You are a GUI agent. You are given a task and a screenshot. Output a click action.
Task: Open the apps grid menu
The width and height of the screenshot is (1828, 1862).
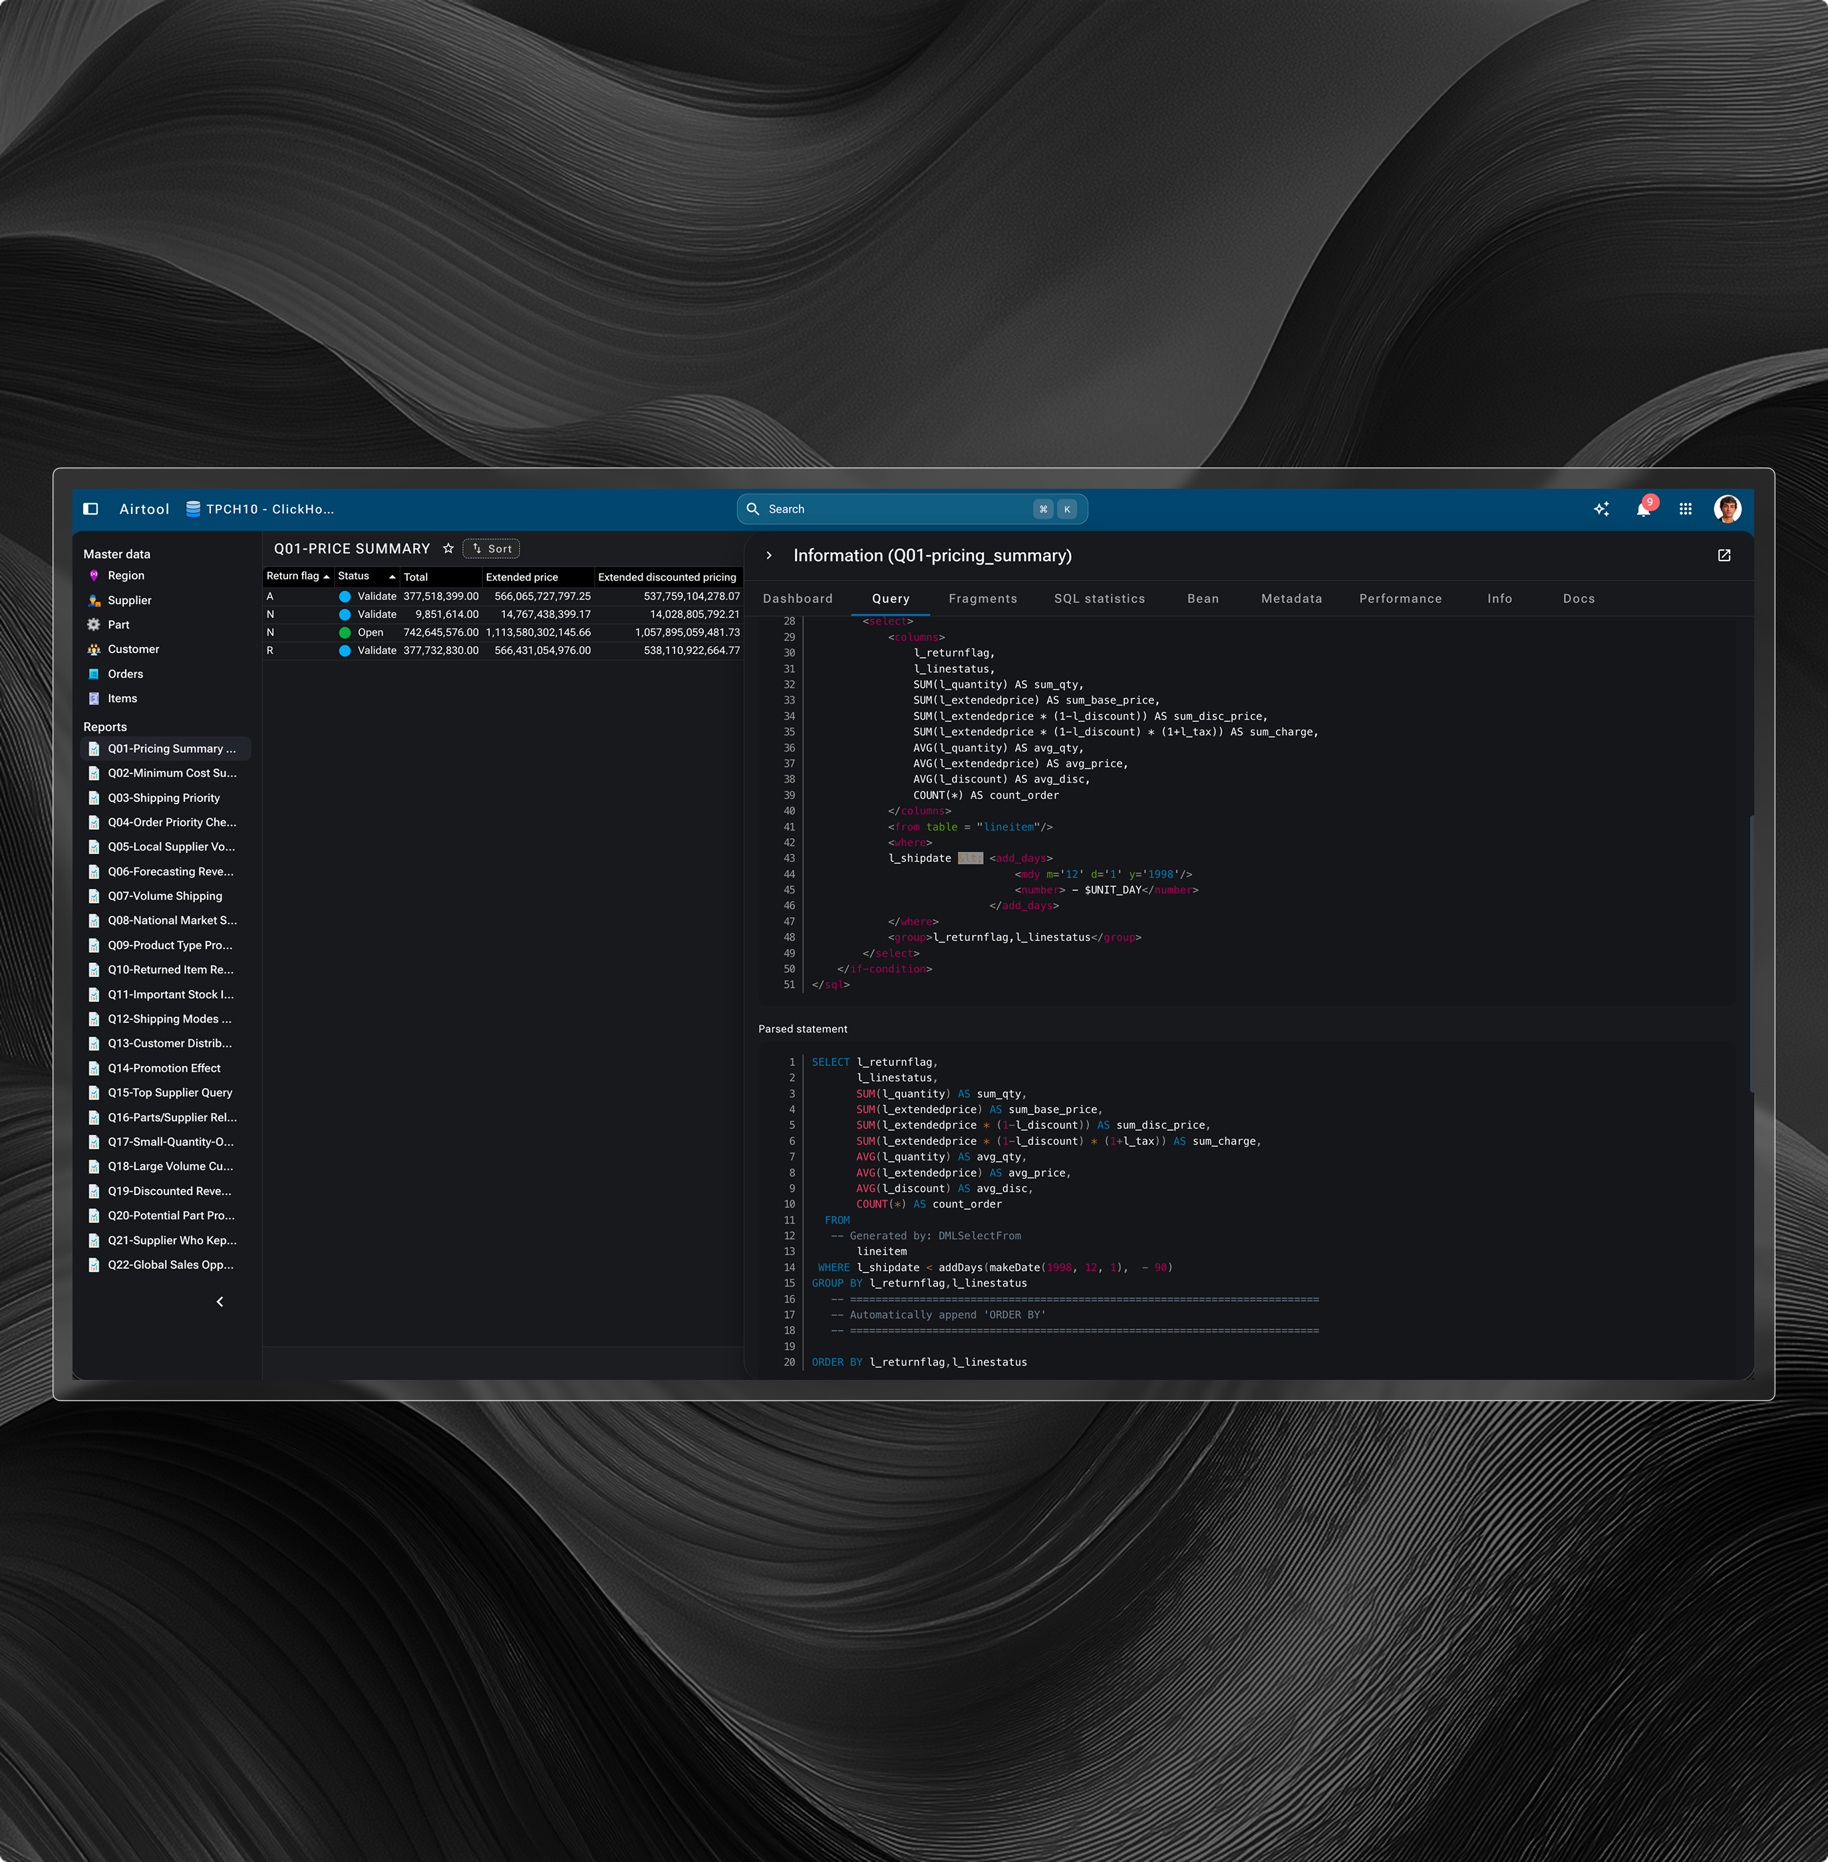click(x=1685, y=509)
